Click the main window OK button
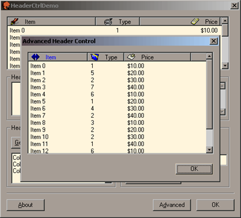The height and width of the screenshot is (218, 241). point(215,205)
